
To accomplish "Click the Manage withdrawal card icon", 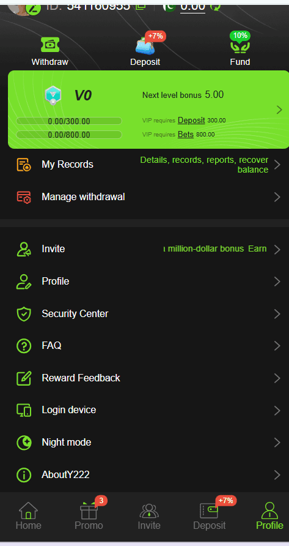I will pyautogui.click(x=24, y=197).
